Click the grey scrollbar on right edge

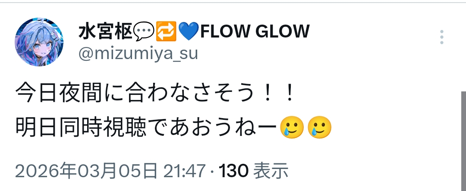pos(463,141)
